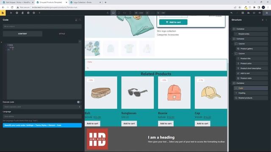Viewport: 271px width, 152px height.
Task: Collapse the Container holding the Code element
Action: coord(230,83)
